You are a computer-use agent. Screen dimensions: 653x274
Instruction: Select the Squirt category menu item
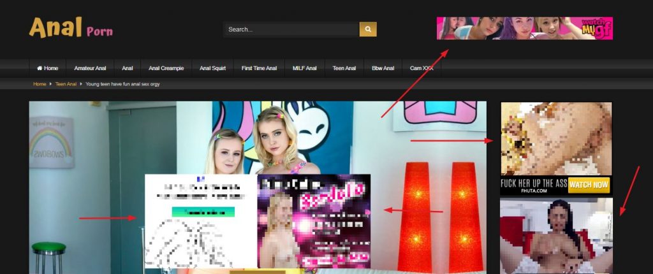click(214, 68)
